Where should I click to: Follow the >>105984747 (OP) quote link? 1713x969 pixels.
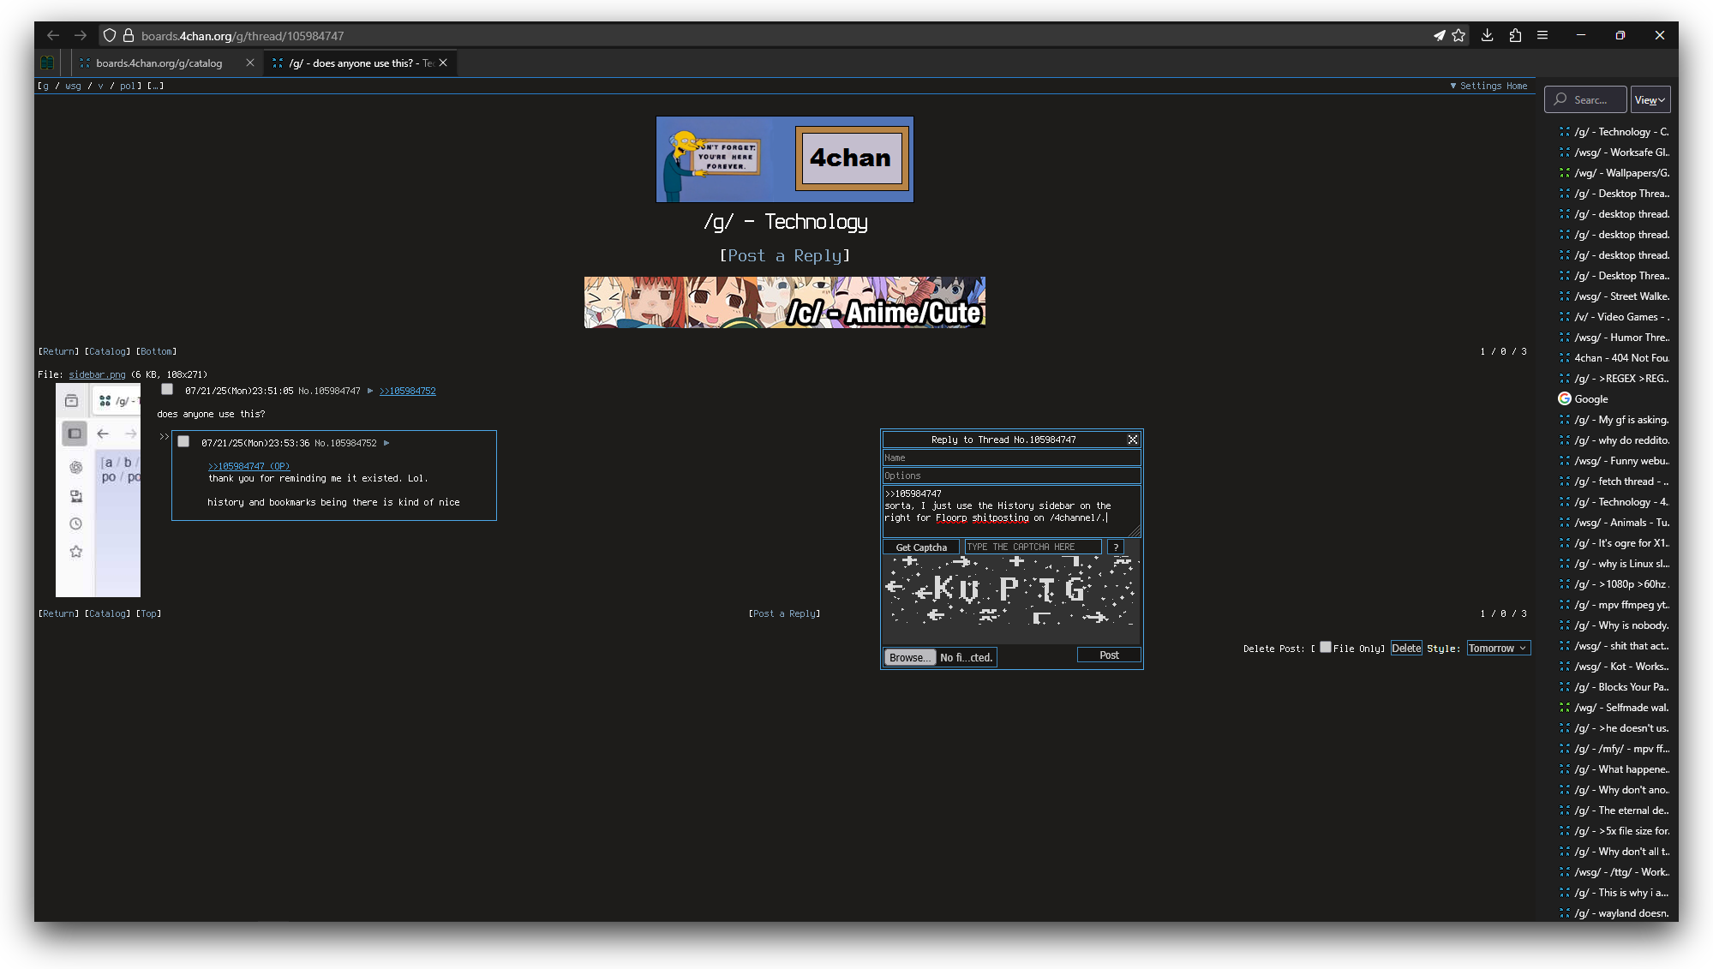click(x=249, y=466)
